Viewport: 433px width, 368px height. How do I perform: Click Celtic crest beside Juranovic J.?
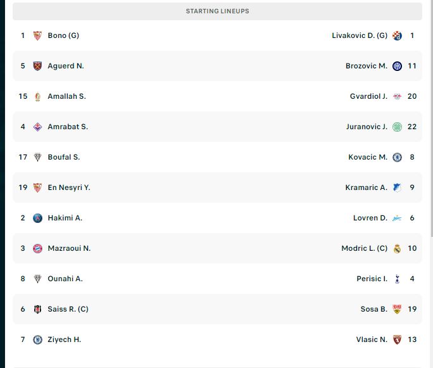pos(397,127)
